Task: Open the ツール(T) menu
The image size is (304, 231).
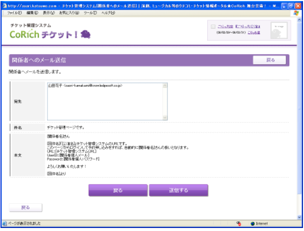Action: [x=91, y=13]
